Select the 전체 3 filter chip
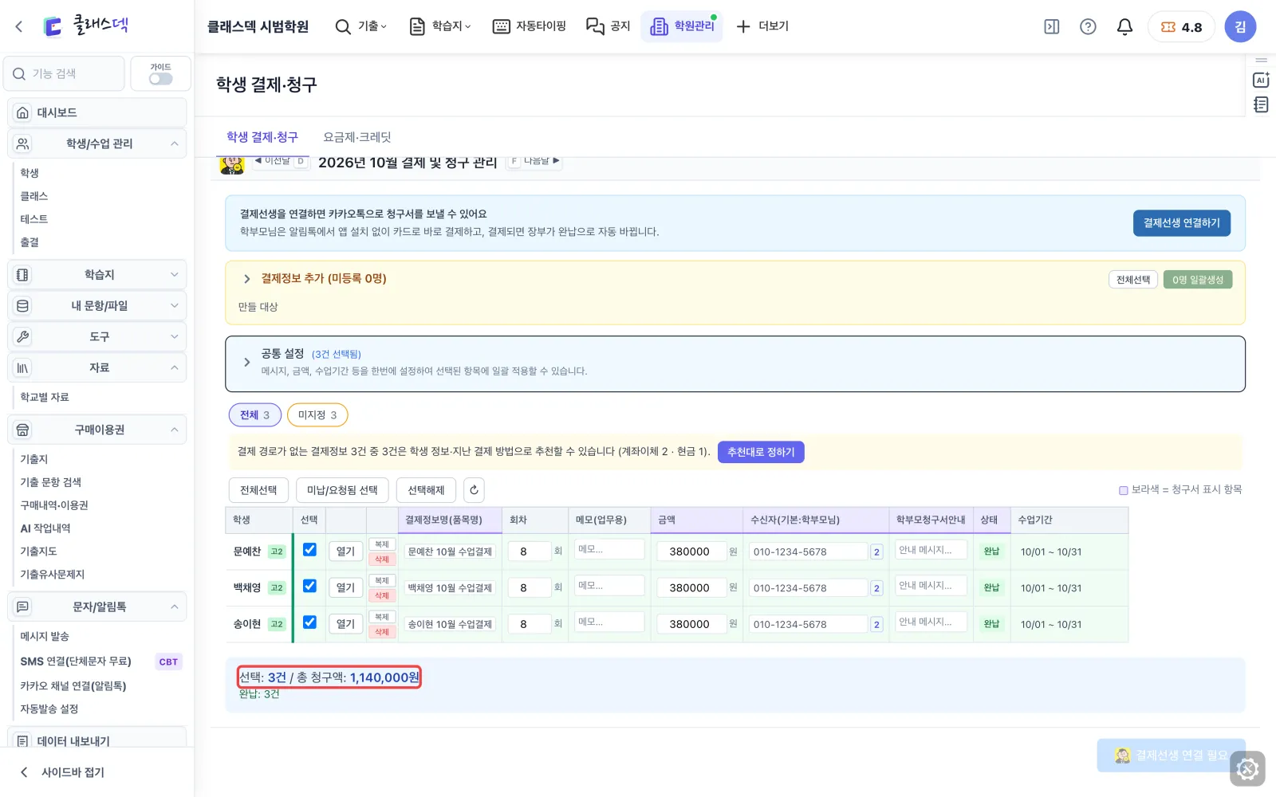The image size is (1276, 797). [255, 414]
